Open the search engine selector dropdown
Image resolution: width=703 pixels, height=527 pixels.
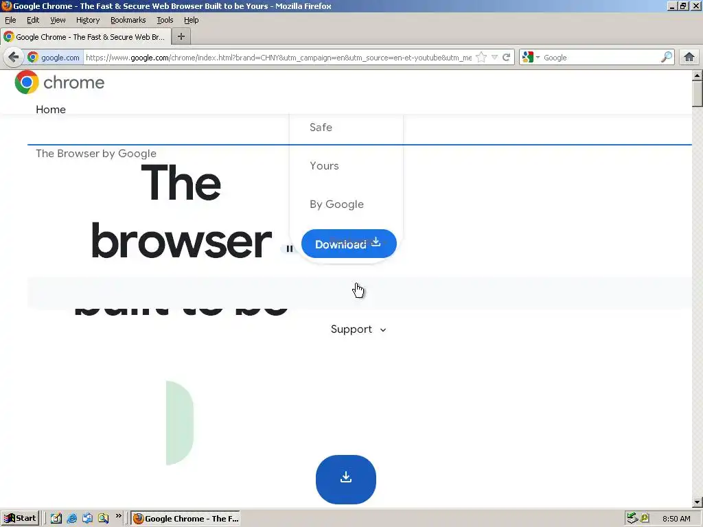click(531, 58)
